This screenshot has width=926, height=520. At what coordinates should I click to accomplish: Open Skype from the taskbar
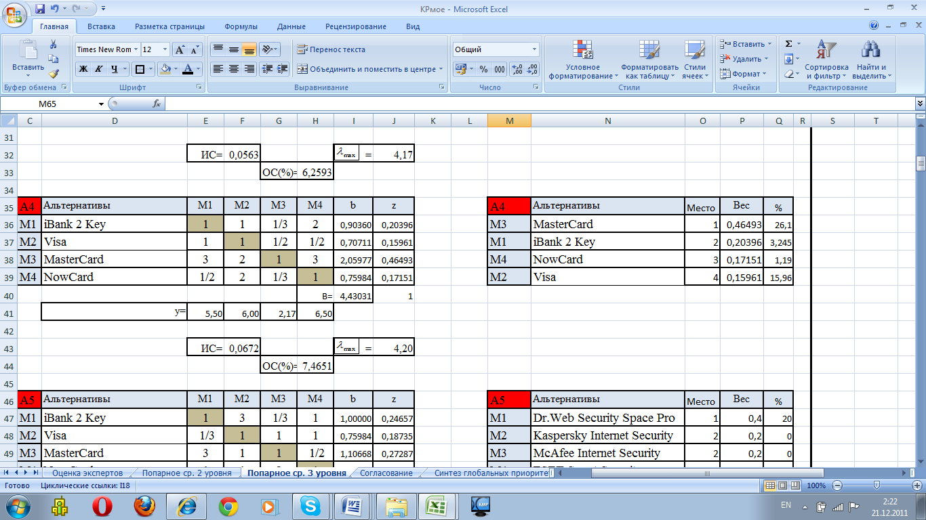pyautogui.click(x=312, y=506)
